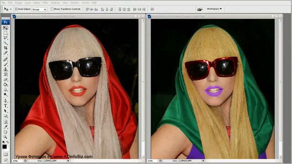The image size is (292, 164).
Task: Open the Edit menu
Action: point(10,3)
